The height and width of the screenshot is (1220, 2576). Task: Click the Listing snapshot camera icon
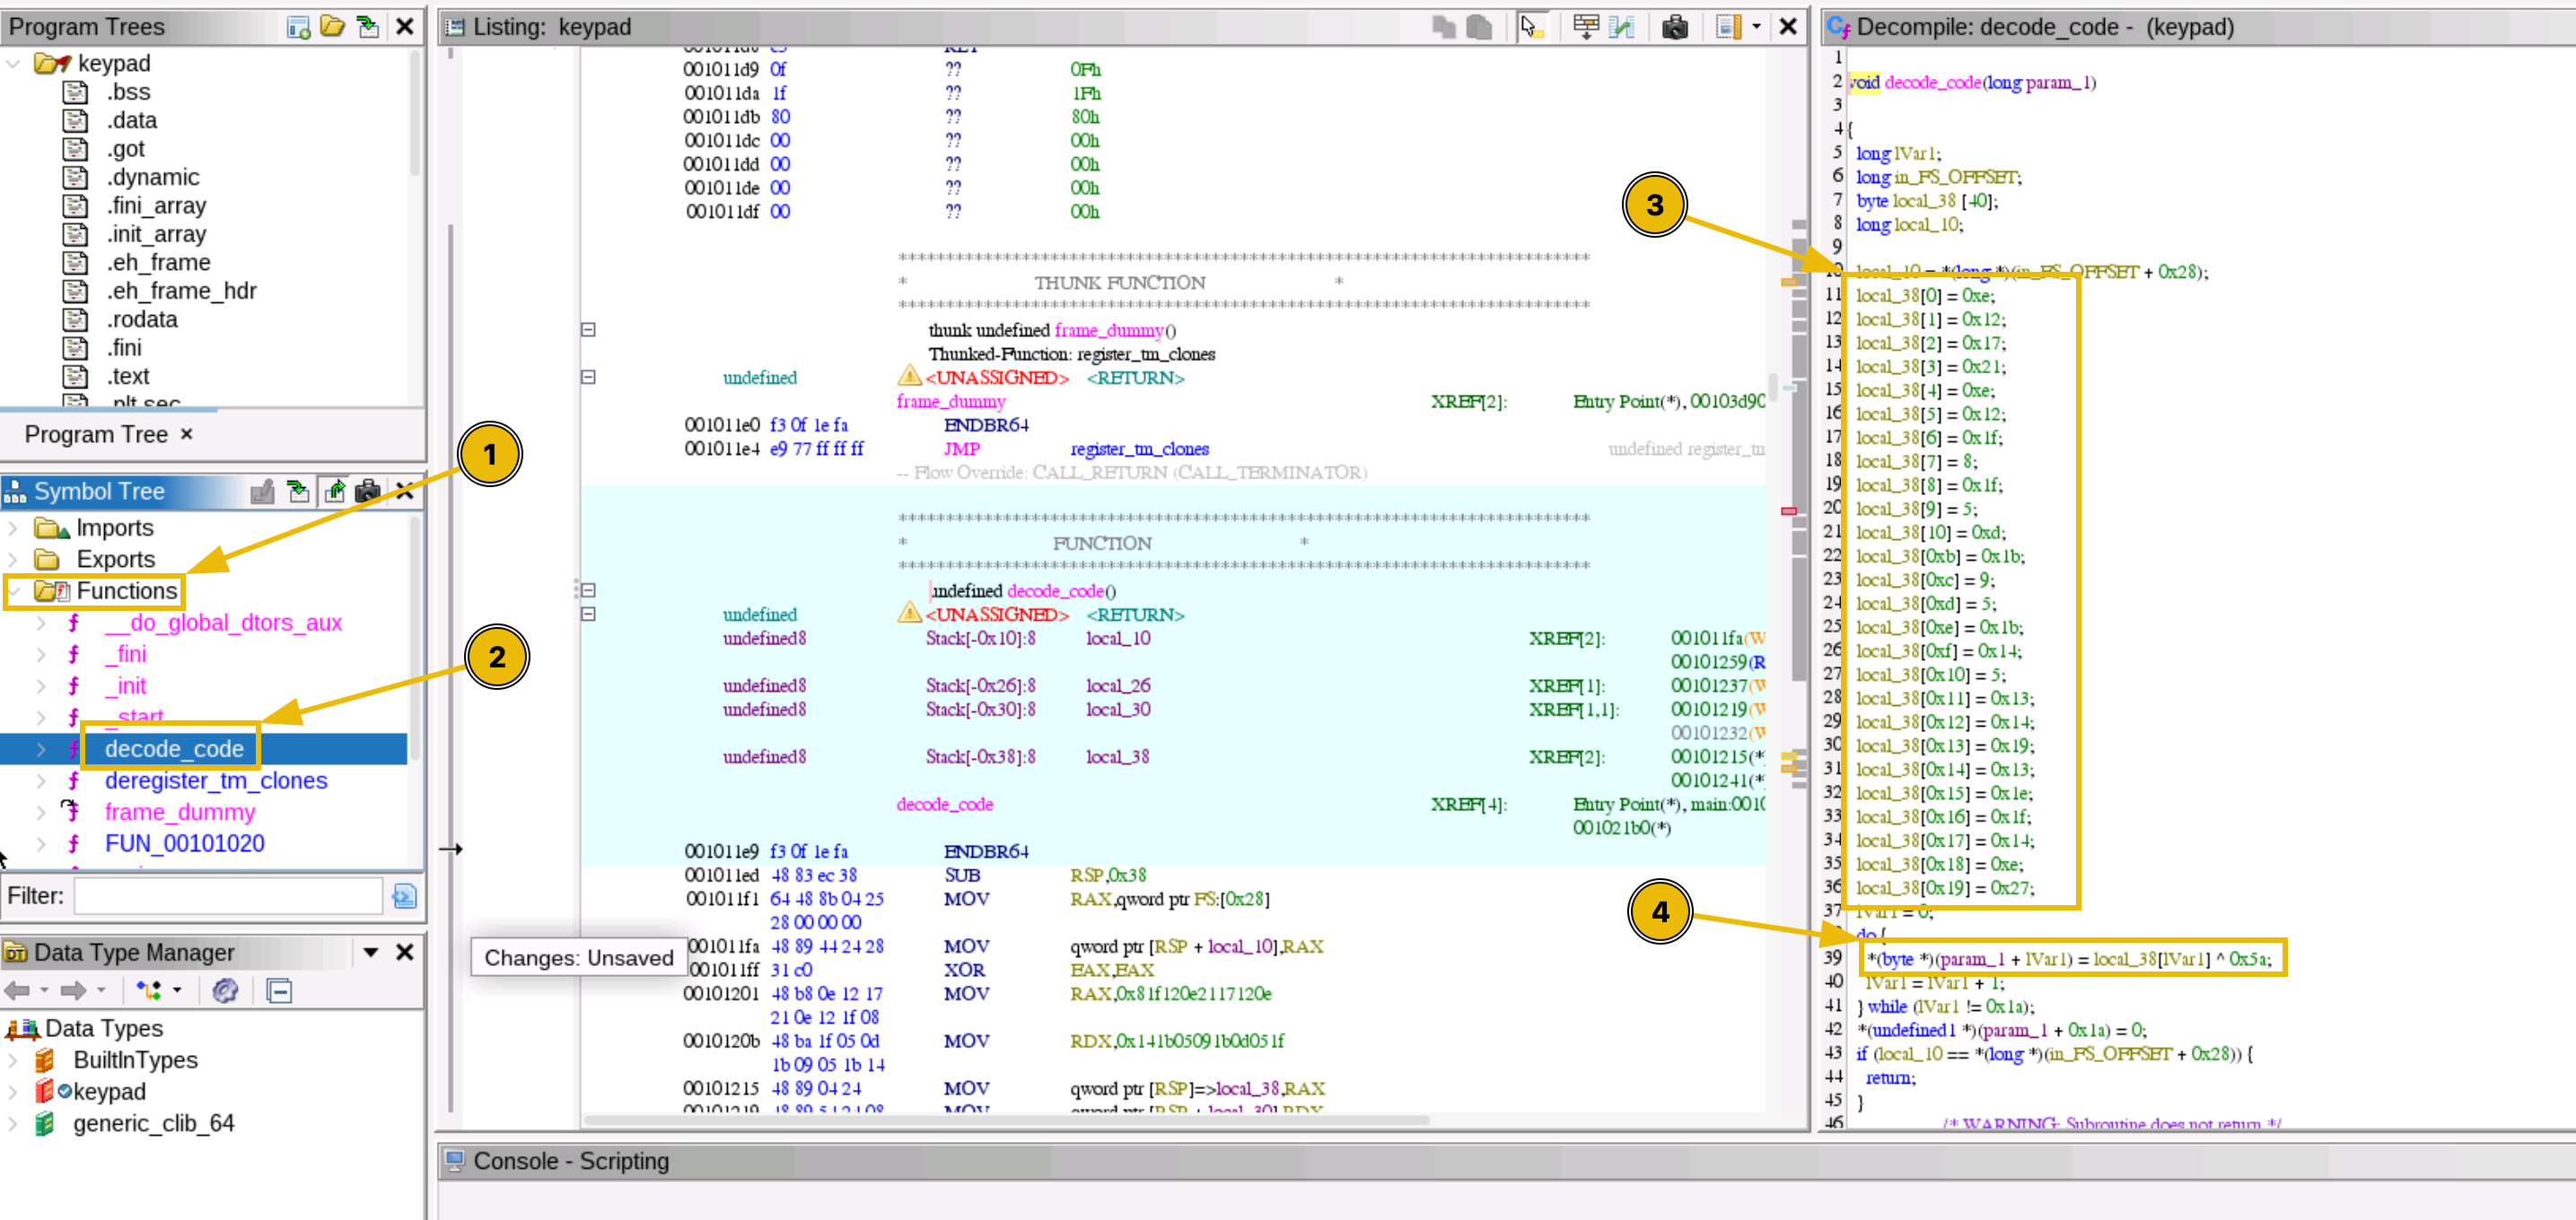(x=1675, y=27)
